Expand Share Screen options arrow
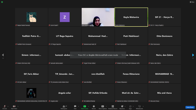The width and height of the screenshot is (196, 110). tap(89, 106)
